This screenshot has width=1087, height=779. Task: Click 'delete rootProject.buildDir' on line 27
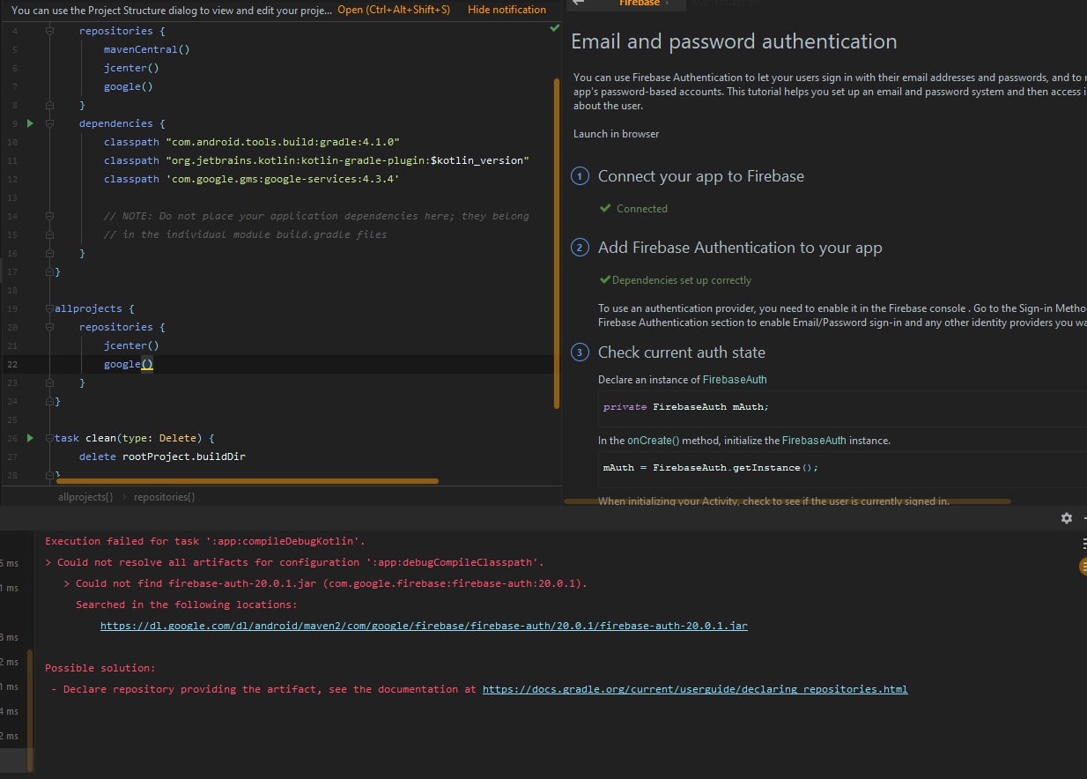(x=162, y=456)
